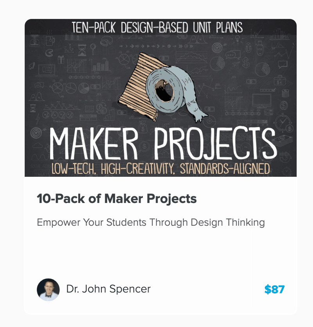This screenshot has height=327, width=313.
Task: Click the Dr. John Spencer author name
Action: pos(108,289)
